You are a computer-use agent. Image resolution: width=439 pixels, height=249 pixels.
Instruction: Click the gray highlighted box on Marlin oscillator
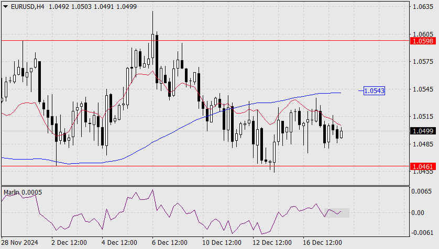(337, 213)
